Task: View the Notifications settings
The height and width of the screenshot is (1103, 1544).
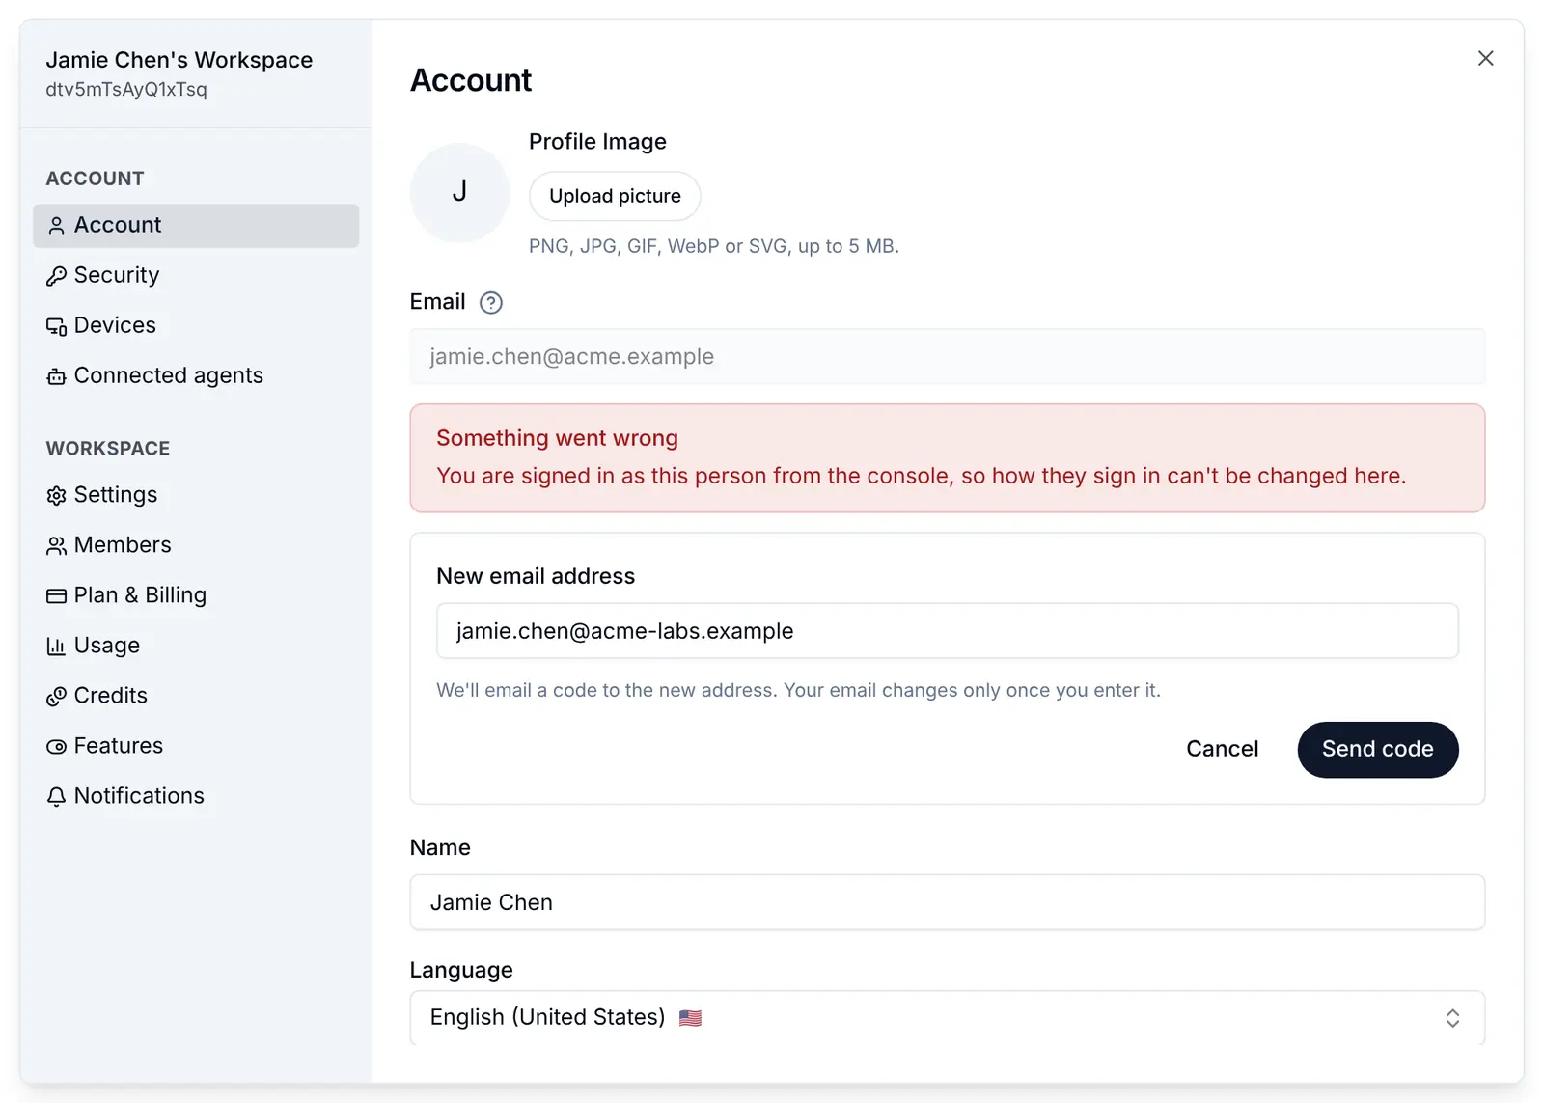Action: tap(196, 797)
